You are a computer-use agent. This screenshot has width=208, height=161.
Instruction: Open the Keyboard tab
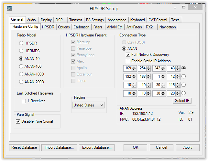pyautogui.click(x=137, y=20)
